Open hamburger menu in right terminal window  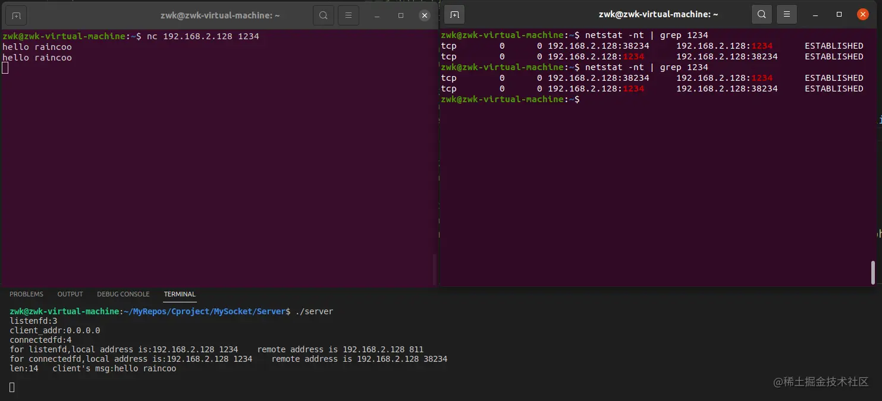[x=787, y=14]
